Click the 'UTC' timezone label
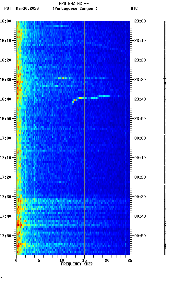This screenshot has height=281, width=179. click(x=134, y=8)
